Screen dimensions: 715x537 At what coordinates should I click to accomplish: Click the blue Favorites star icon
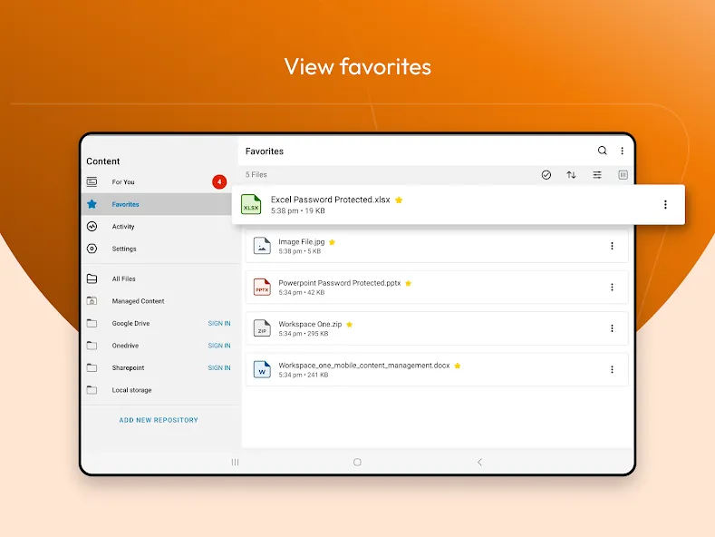pyautogui.click(x=92, y=204)
